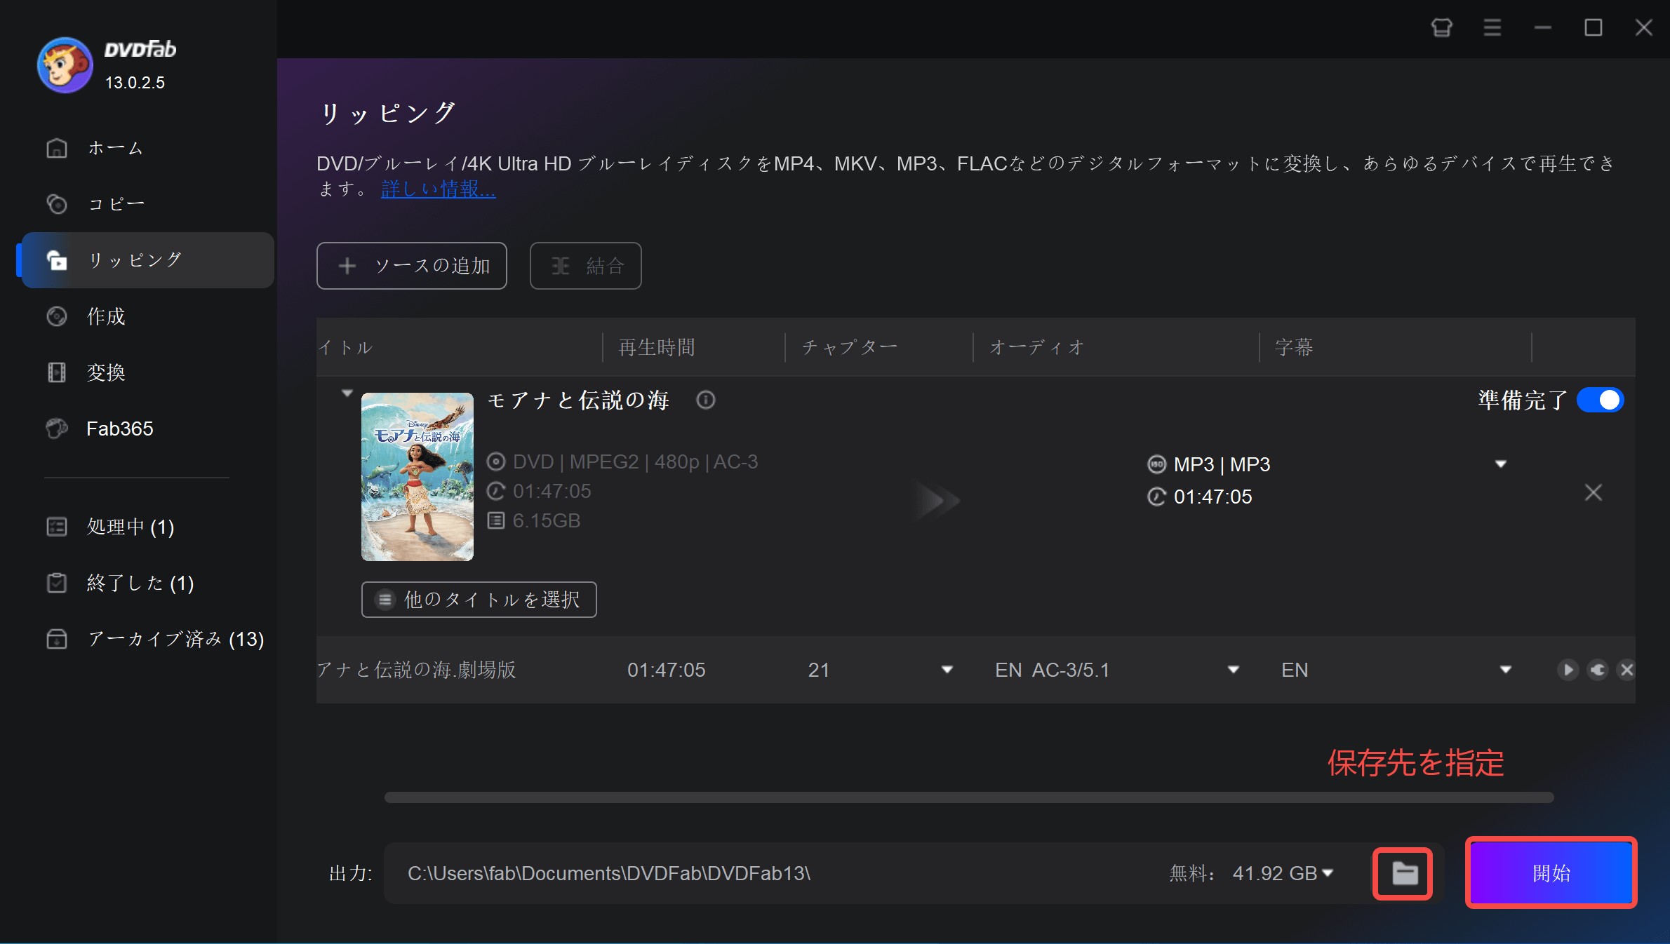Open the 詳しい情報... link

tap(438, 189)
